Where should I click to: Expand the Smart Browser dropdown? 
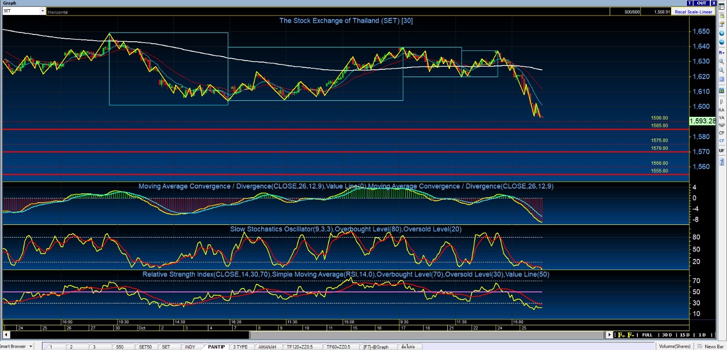click(31, 346)
